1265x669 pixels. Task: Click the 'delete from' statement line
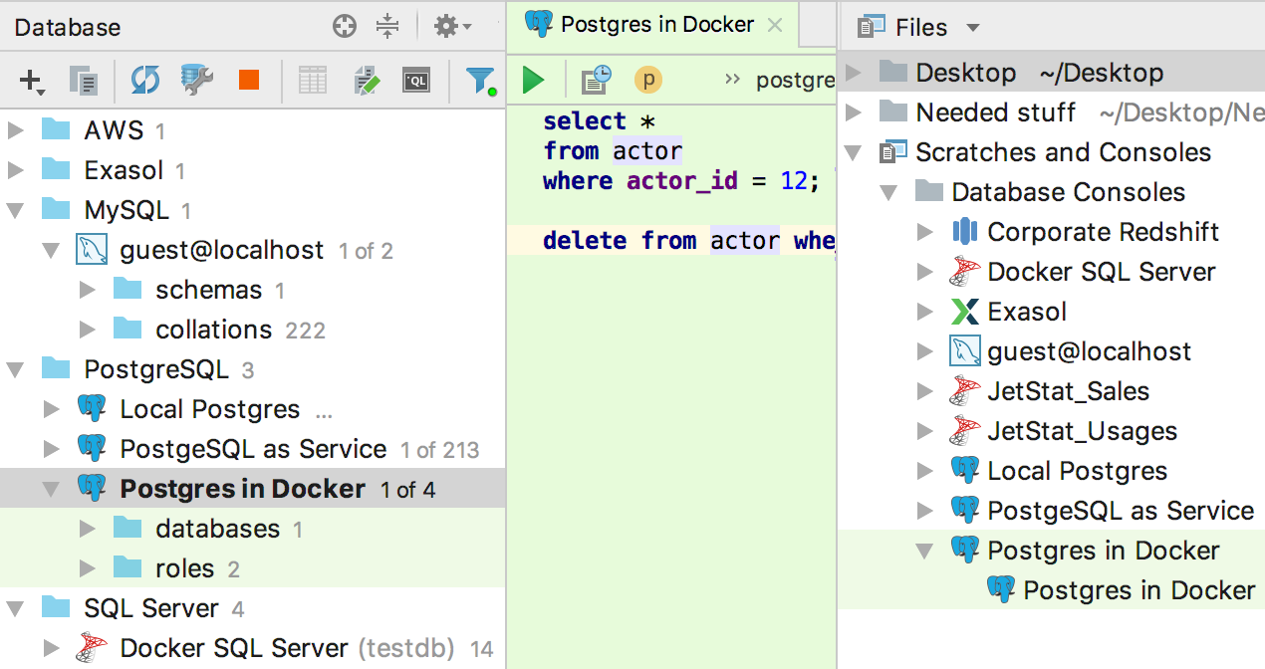pyautogui.click(x=670, y=241)
